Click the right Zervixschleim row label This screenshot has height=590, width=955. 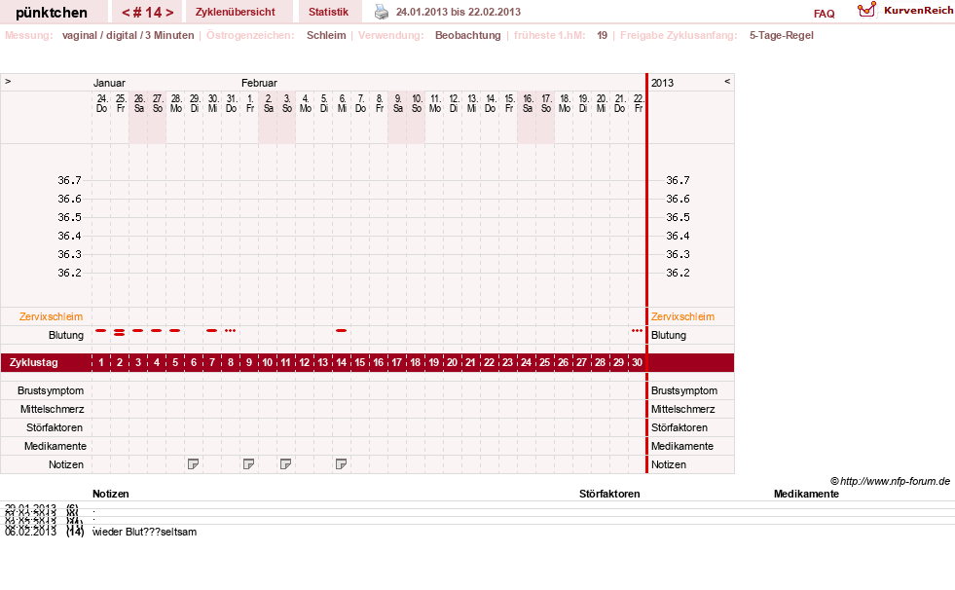(x=682, y=316)
